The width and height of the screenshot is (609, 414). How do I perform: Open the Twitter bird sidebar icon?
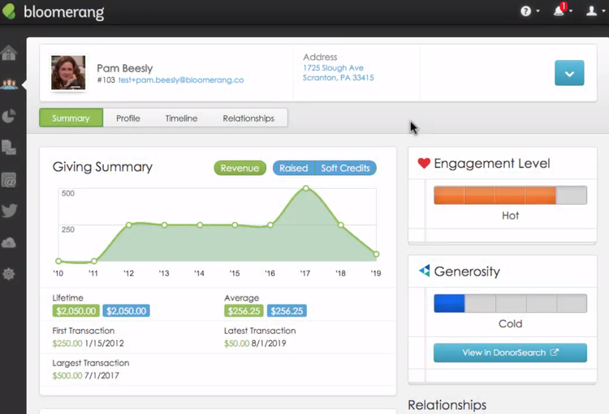click(x=9, y=211)
